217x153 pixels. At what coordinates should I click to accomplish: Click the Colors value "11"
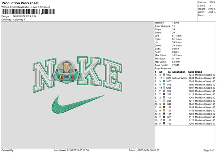coord(209,6)
